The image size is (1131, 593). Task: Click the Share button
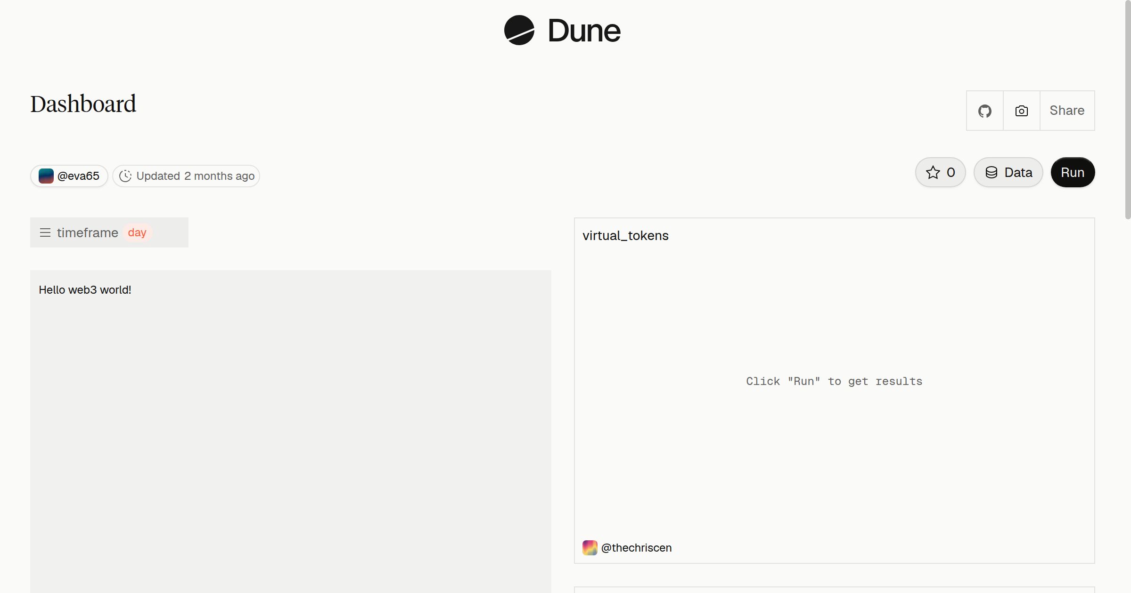coord(1067,111)
